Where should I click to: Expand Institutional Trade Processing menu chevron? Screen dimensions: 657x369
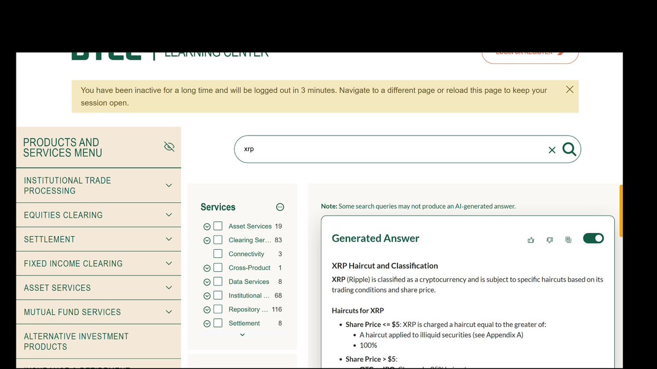pos(169,185)
